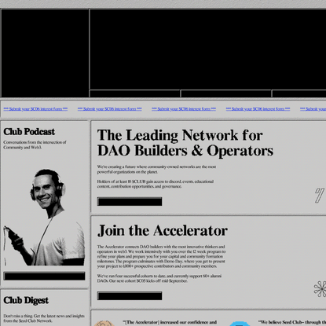Click the blue round avatar beside "We believe Seed Club" quote
This screenshot has height=326, width=326.
[x=240, y=324]
